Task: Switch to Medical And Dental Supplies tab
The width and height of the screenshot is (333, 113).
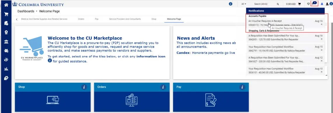Action: 44,19
